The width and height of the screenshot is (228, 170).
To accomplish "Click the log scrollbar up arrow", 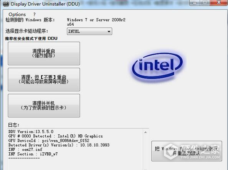I will (x=145, y=132).
